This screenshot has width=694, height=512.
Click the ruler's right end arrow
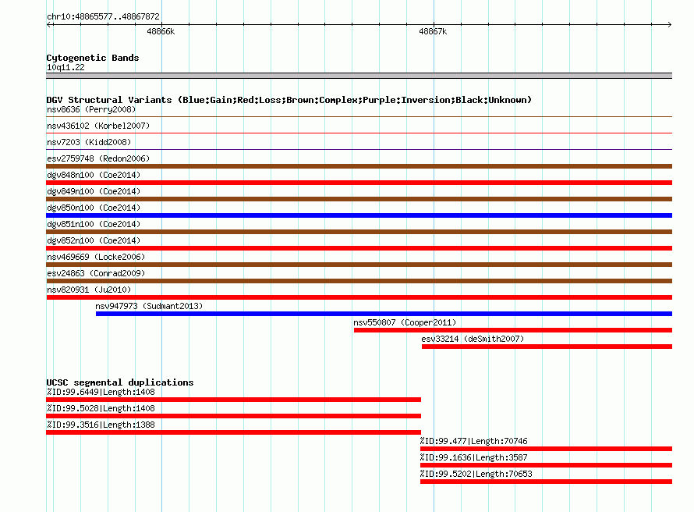[669, 24]
